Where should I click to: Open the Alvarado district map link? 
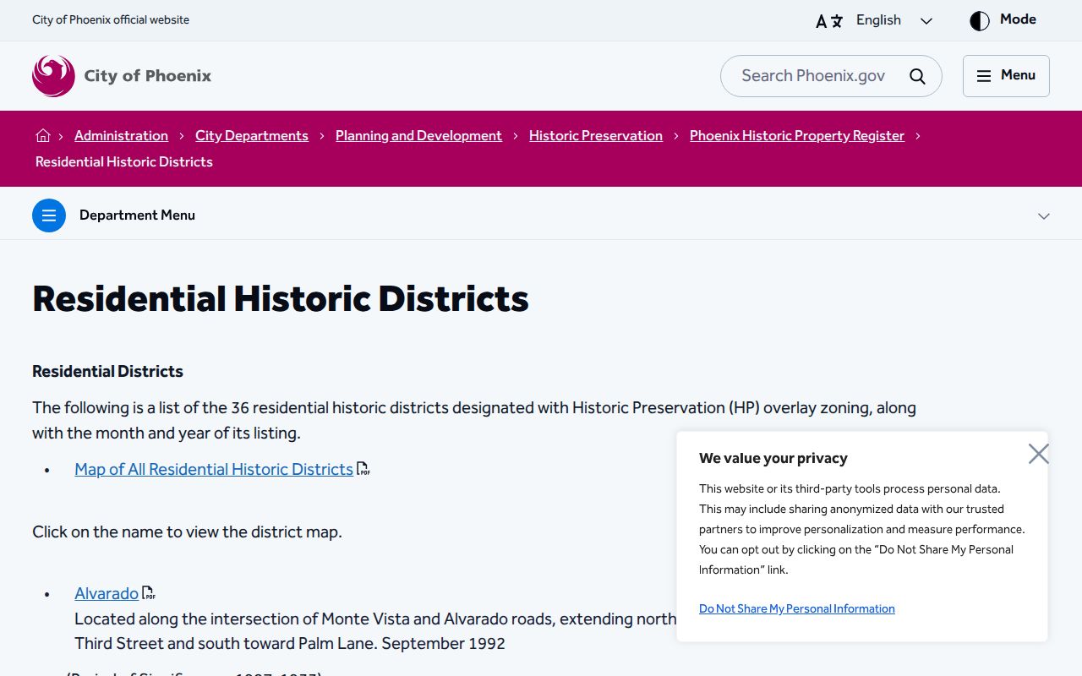107,593
